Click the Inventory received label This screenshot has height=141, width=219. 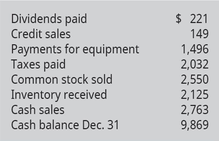pos(59,95)
